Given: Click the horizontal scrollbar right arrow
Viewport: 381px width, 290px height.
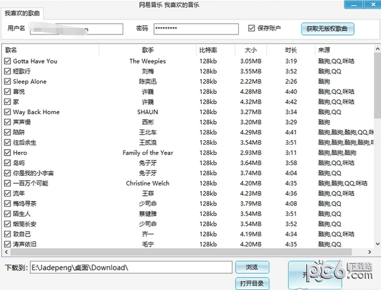Looking at the screenshot, I should click(x=369, y=252).
